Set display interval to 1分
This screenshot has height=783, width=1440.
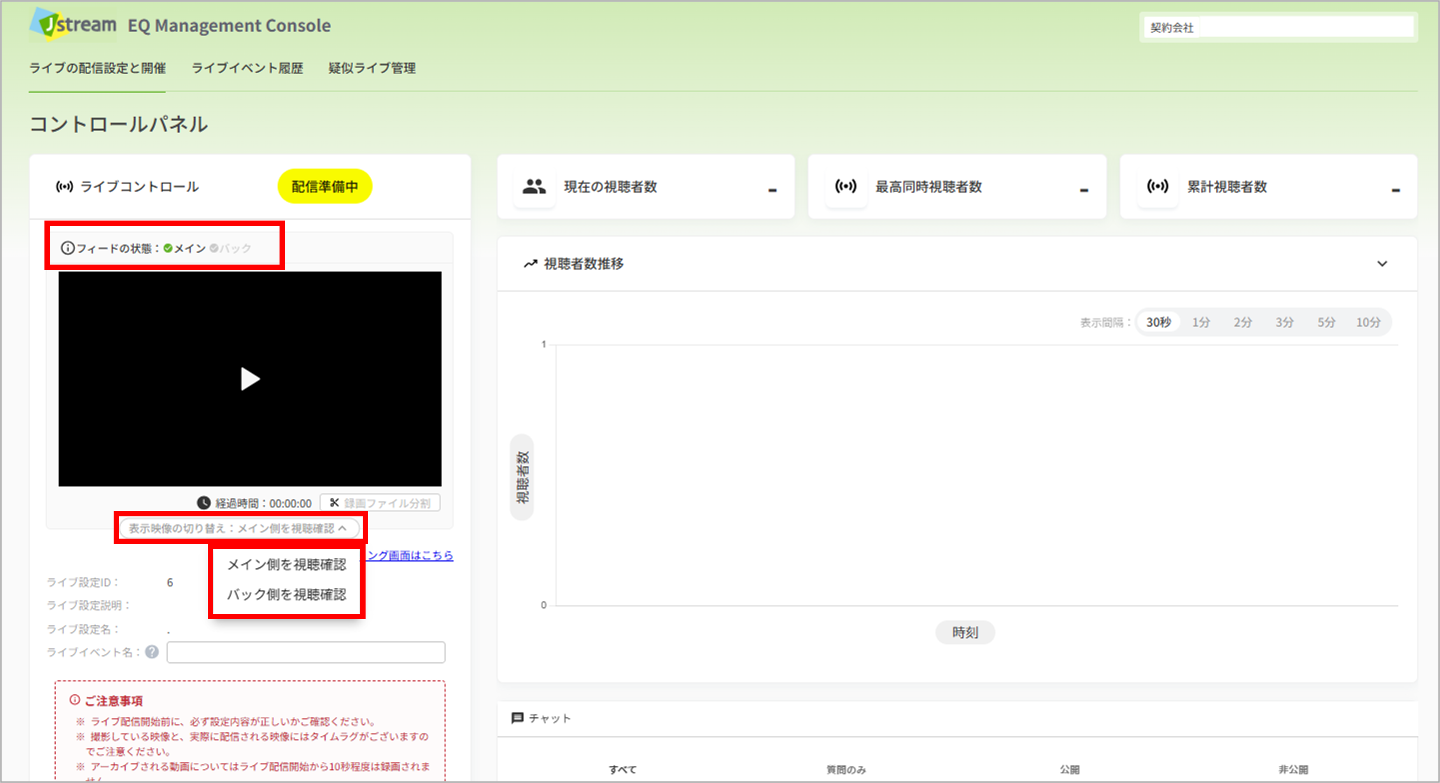coord(1201,322)
